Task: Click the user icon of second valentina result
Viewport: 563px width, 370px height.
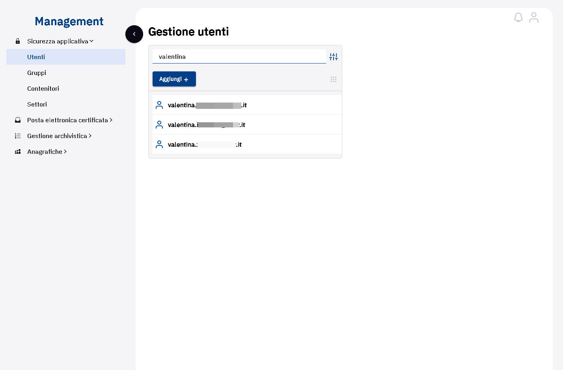Action: tap(159, 125)
